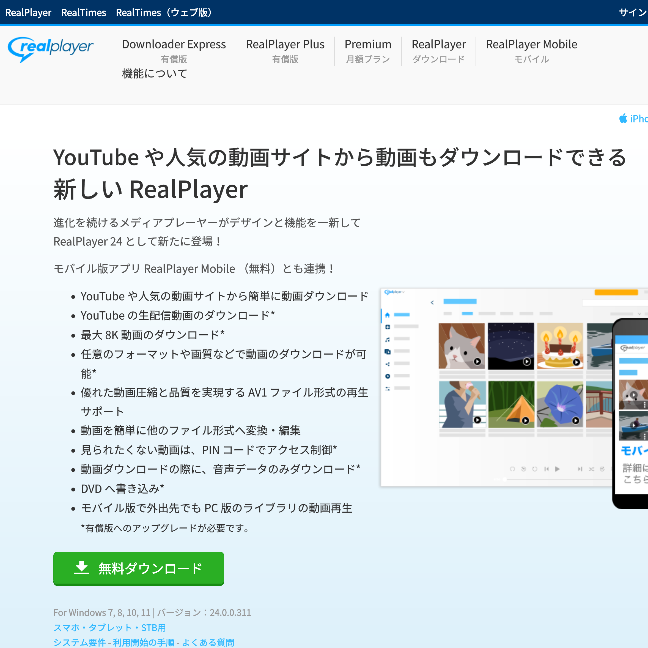
Task: Click text 見られたくない動画は、PIN コードでアクセス制御*
Action: tap(209, 450)
